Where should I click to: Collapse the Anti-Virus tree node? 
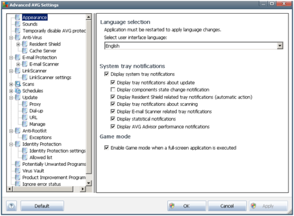[11, 38]
